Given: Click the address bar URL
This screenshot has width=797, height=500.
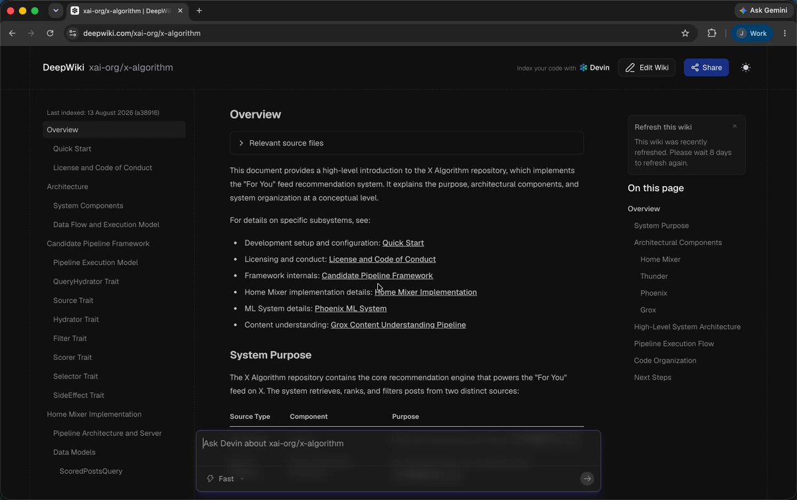Looking at the screenshot, I should tap(141, 33).
